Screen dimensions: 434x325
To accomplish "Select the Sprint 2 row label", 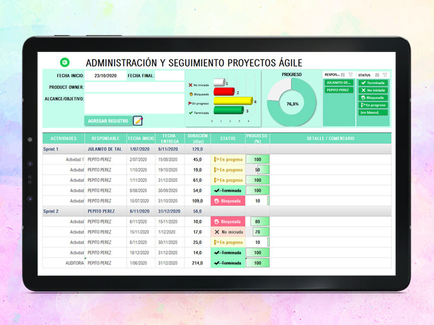I will coord(51,211).
